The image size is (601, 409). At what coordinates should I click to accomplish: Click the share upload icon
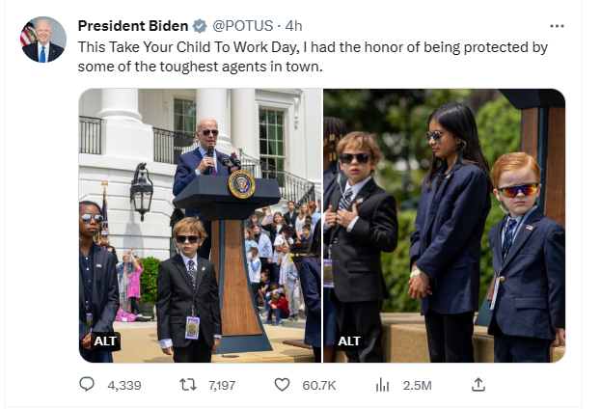coord(477,385)
